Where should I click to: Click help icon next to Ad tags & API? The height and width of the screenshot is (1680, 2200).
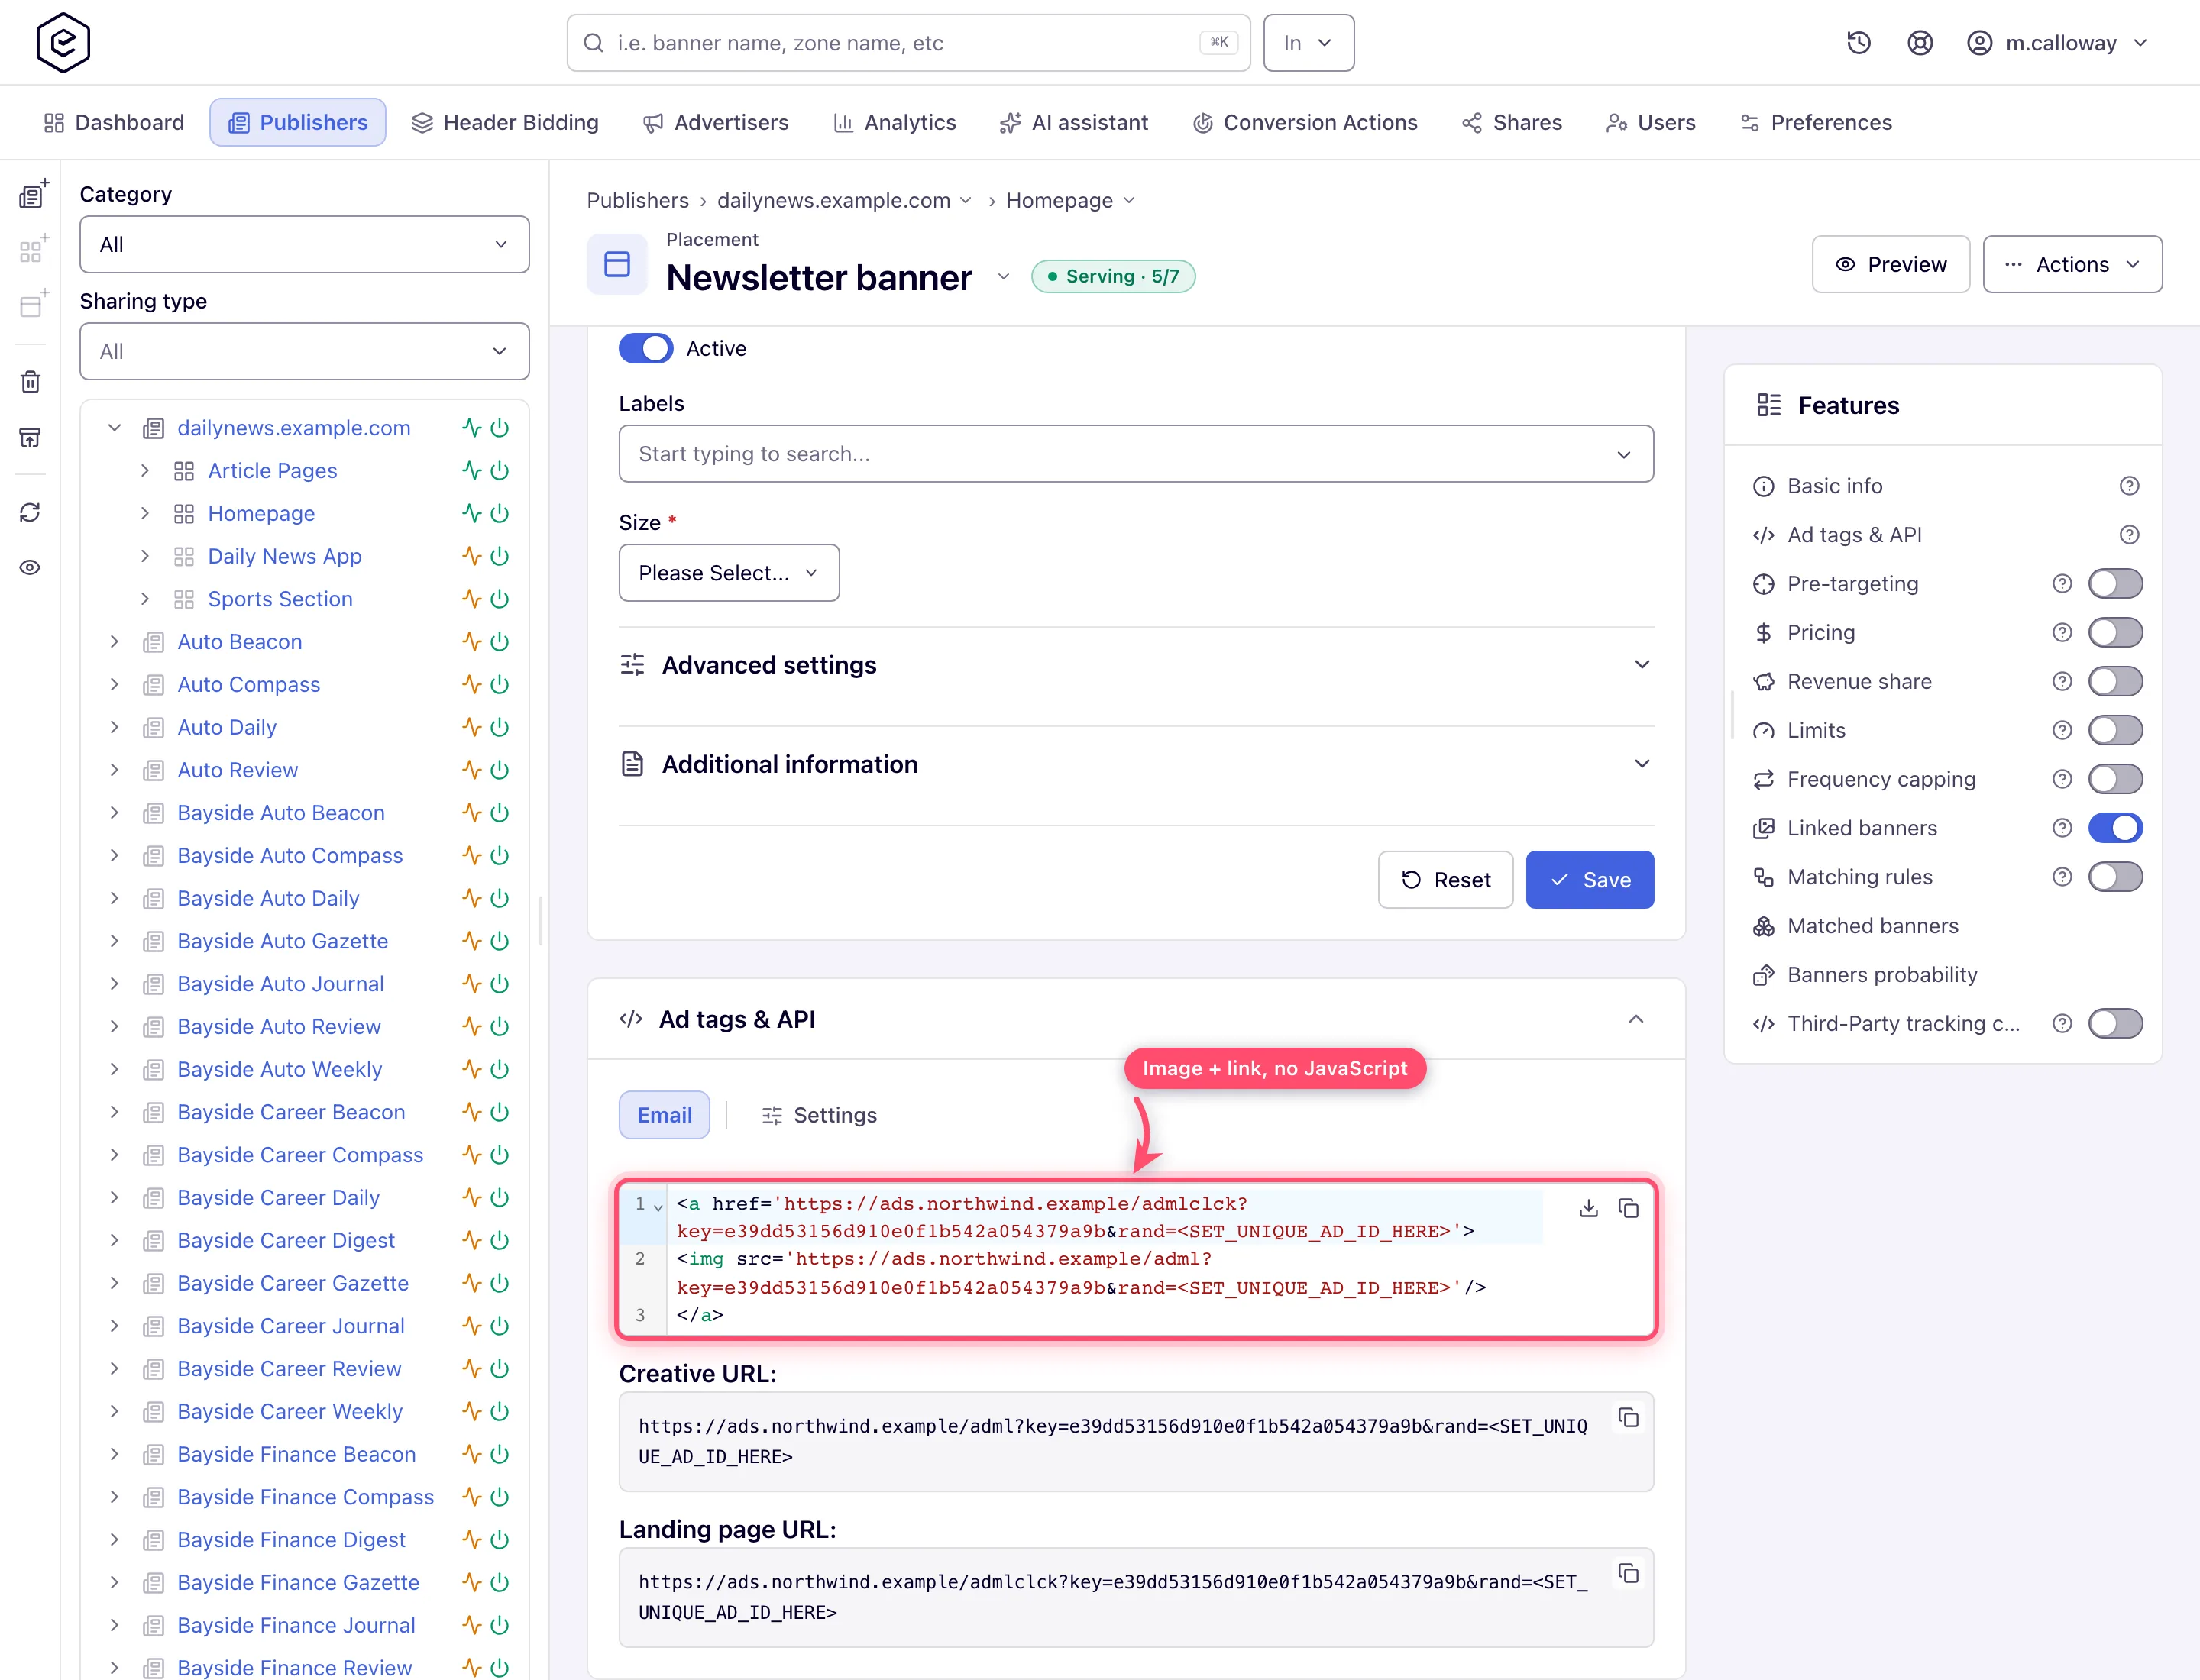click(x=2129, y=535)
